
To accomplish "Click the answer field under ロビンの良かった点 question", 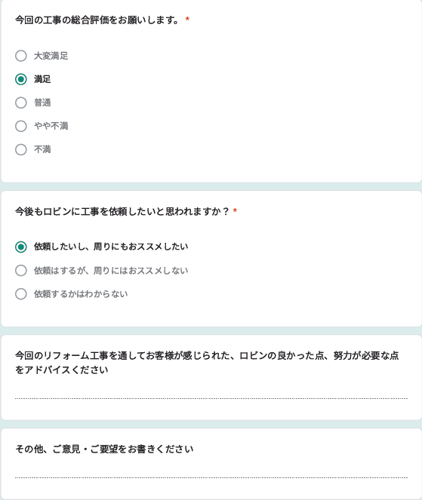I will 211,393.
